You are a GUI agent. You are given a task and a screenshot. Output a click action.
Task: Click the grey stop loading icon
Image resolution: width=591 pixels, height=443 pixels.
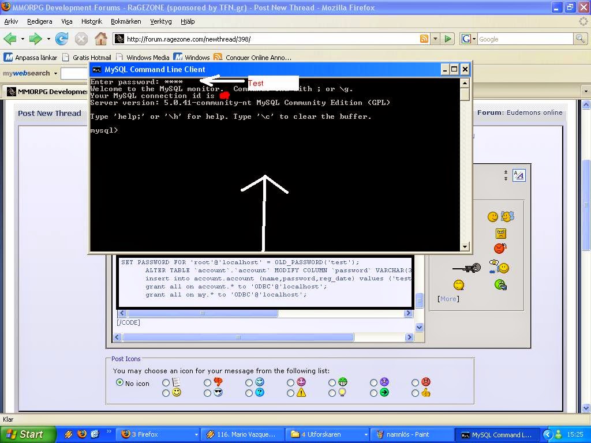coord(81,39)
